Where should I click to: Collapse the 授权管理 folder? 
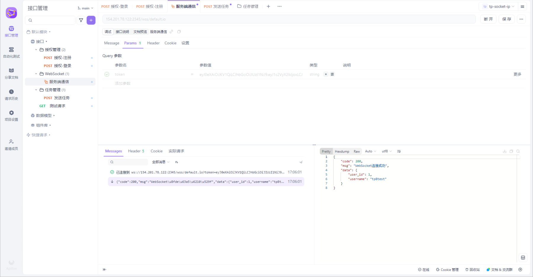(x=36, y=50)
